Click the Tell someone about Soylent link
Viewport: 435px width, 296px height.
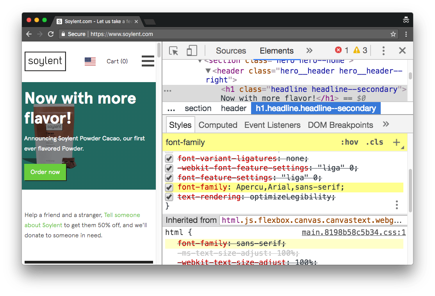tap(82, 220)
